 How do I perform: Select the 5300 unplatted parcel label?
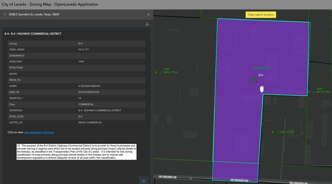tap(166, 71)
